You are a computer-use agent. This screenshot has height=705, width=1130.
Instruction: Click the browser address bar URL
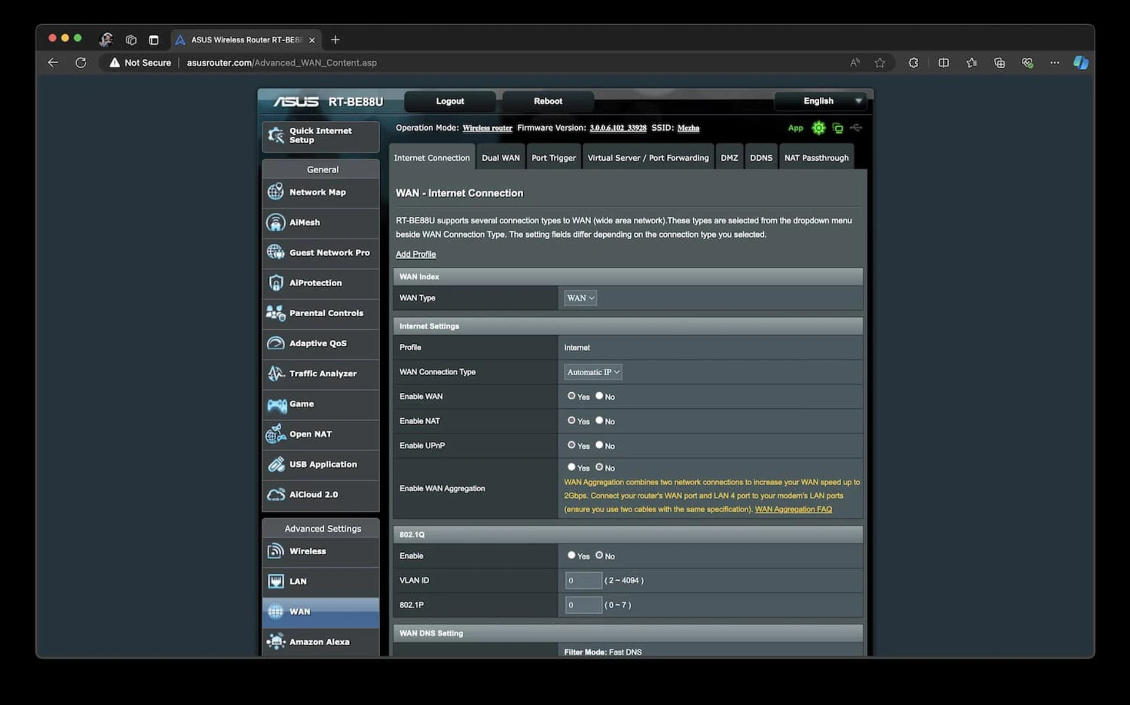pos(281,62)
